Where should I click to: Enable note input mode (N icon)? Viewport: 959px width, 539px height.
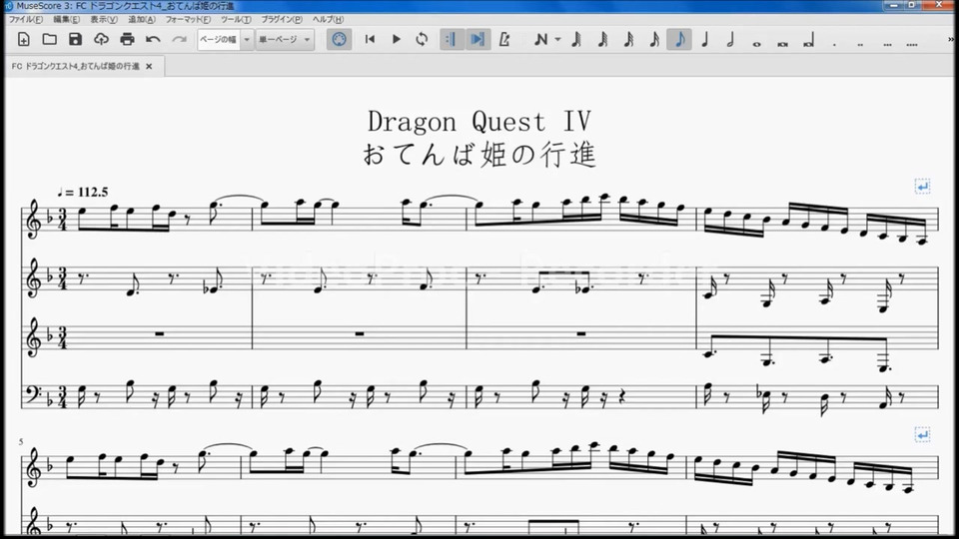(540, 40)
